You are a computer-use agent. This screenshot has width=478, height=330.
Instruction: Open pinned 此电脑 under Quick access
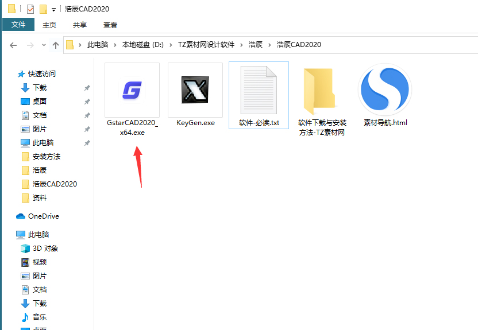[x=43, y=142]
